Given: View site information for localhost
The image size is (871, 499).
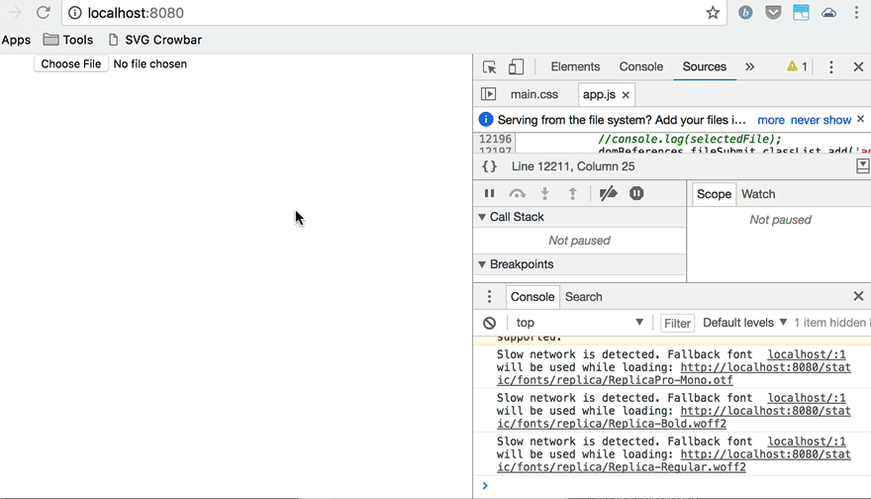Looking at the screenshot, I should tap(75, 13).
